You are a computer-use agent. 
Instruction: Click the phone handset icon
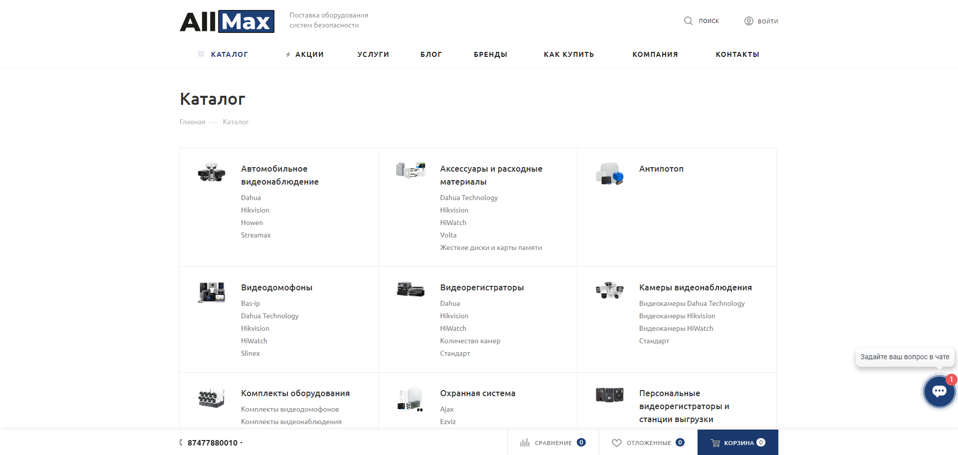click(x=181, y=443)
